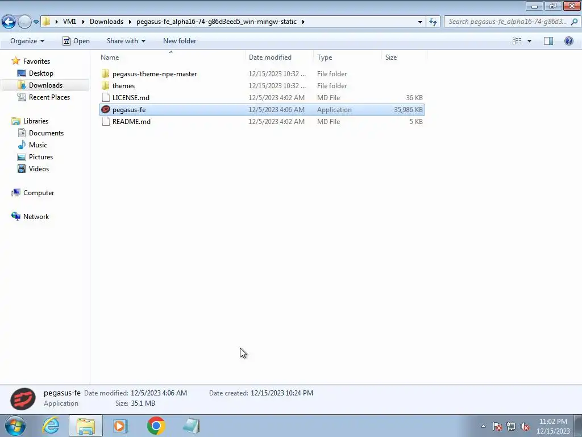
Task: Launch Google Chrome from taskbar
Action: click(x=156, y=426)
